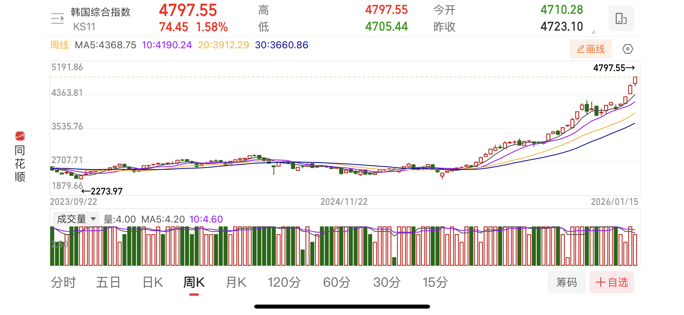Add index via +自选 button

(612, 282)
